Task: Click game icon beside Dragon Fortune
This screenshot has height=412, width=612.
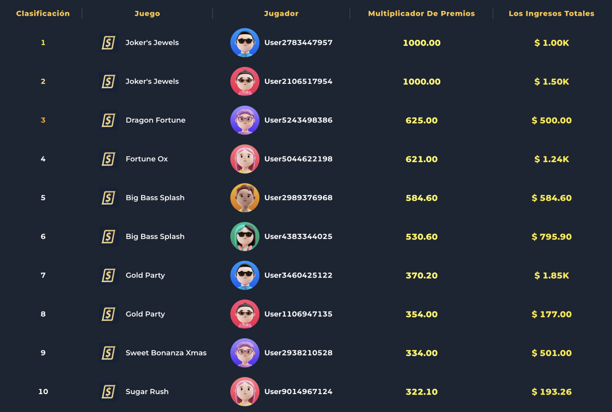Action: click(x=108, y=120)
